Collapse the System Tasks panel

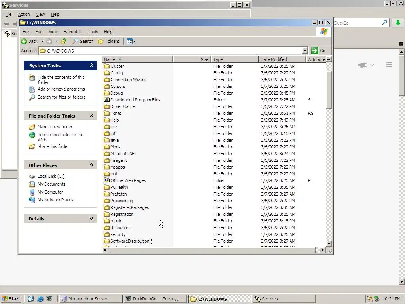(x=91, y=65)
